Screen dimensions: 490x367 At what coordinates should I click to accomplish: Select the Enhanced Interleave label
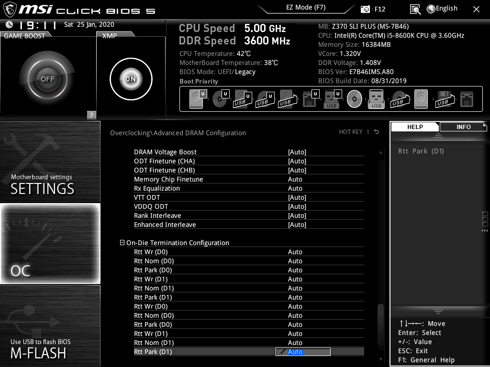point(165,225)
